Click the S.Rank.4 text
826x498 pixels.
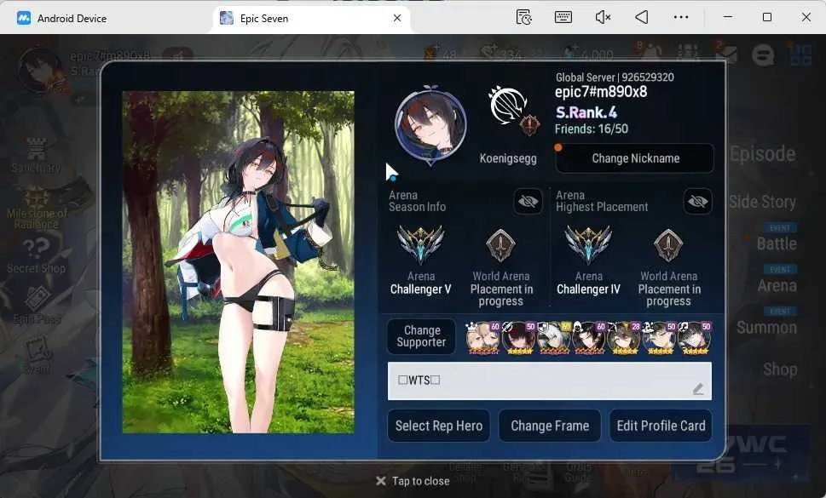586,112
